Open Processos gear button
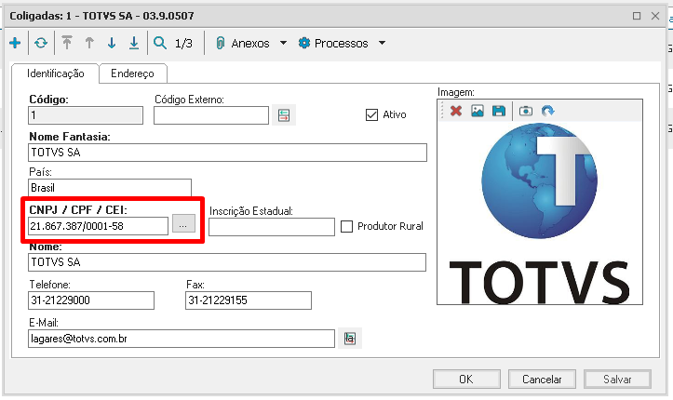The height and width of the screenshot is (400, 673). tap(333, 44)
